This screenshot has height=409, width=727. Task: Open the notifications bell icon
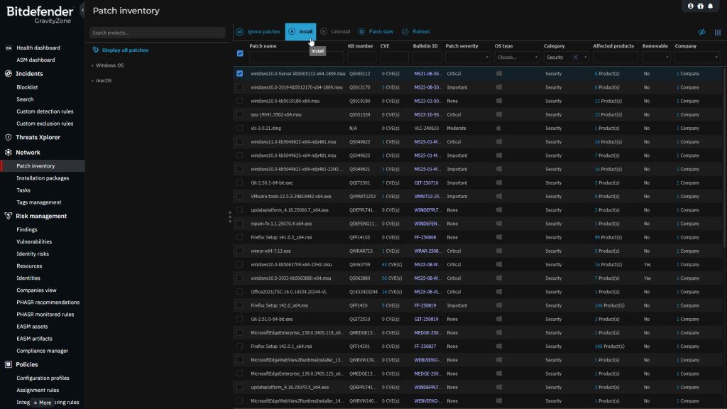coord(711,6)
